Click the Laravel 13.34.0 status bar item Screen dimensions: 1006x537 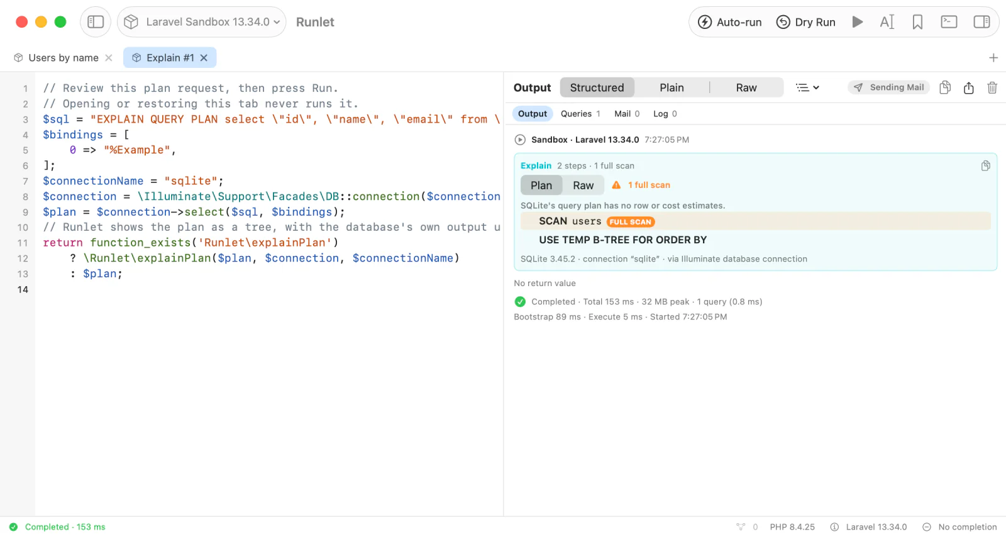[x=869, y=527]
